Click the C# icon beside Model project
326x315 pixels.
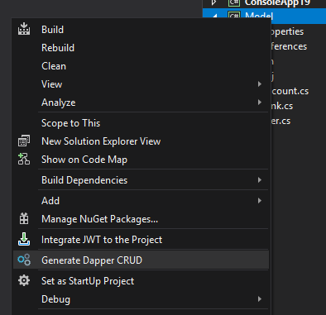tap(234, 15)
